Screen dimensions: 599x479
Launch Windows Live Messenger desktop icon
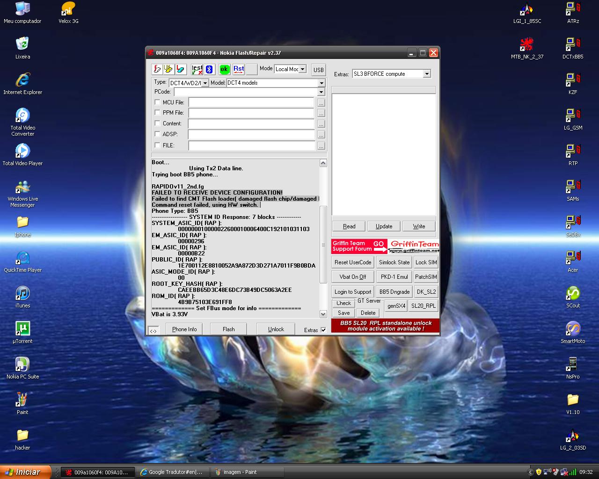pos(22,193)
